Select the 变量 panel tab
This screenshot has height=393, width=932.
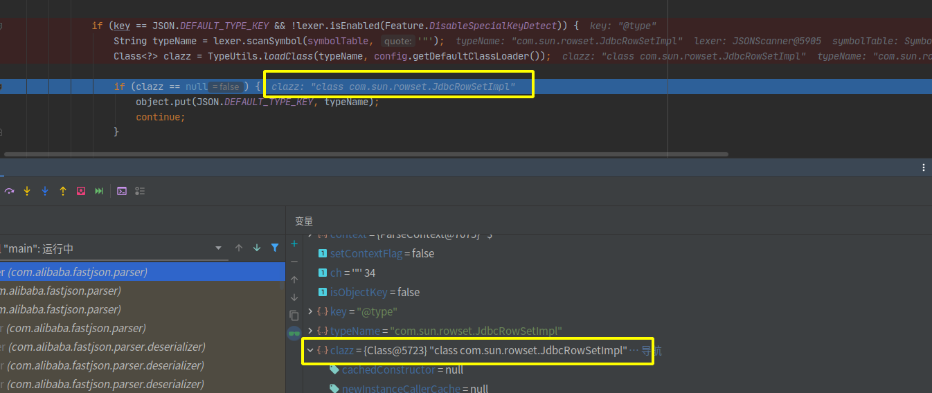click(304, 221)
